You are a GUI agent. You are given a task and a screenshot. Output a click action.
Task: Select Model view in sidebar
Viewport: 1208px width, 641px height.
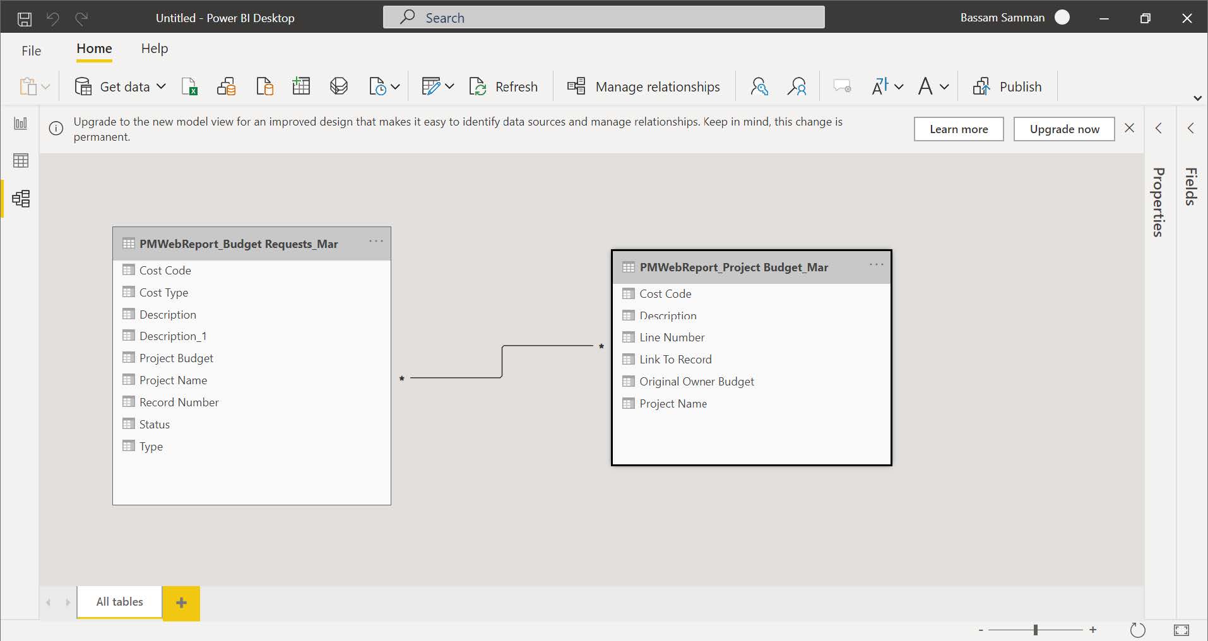point(21,199)
